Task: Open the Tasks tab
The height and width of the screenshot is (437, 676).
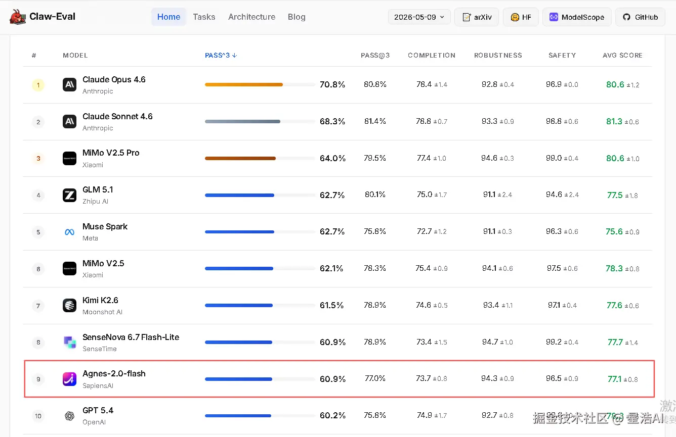Action: coord(204,17)
